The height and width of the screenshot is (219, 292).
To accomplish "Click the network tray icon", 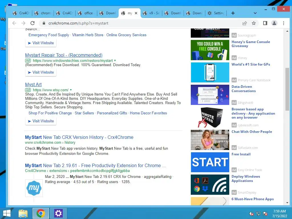I will point(258,214).
